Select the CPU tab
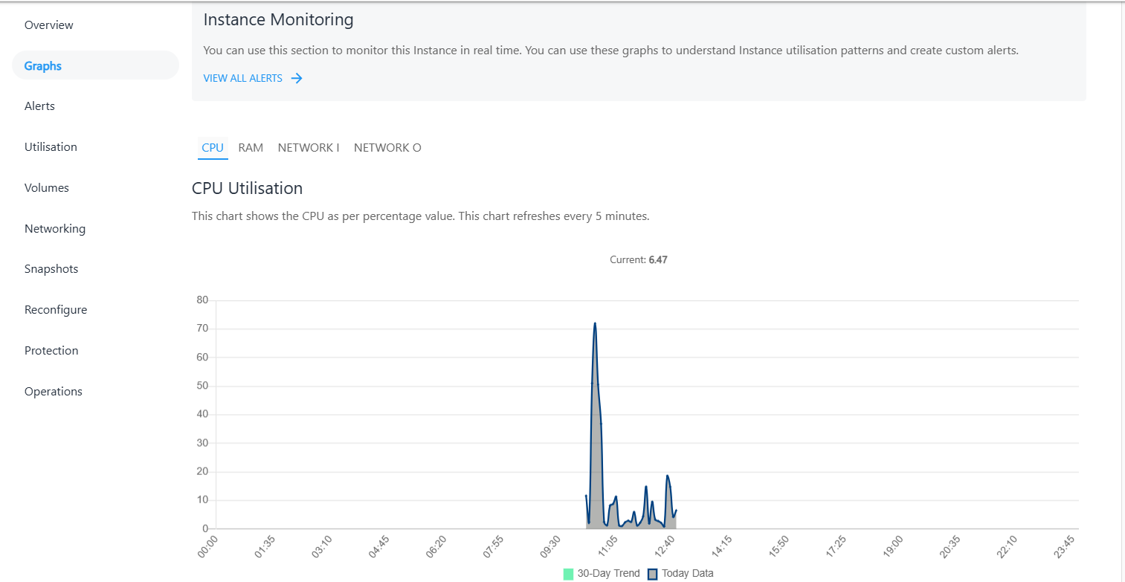This screenshot has height=582, width=1125. point(213,147)
